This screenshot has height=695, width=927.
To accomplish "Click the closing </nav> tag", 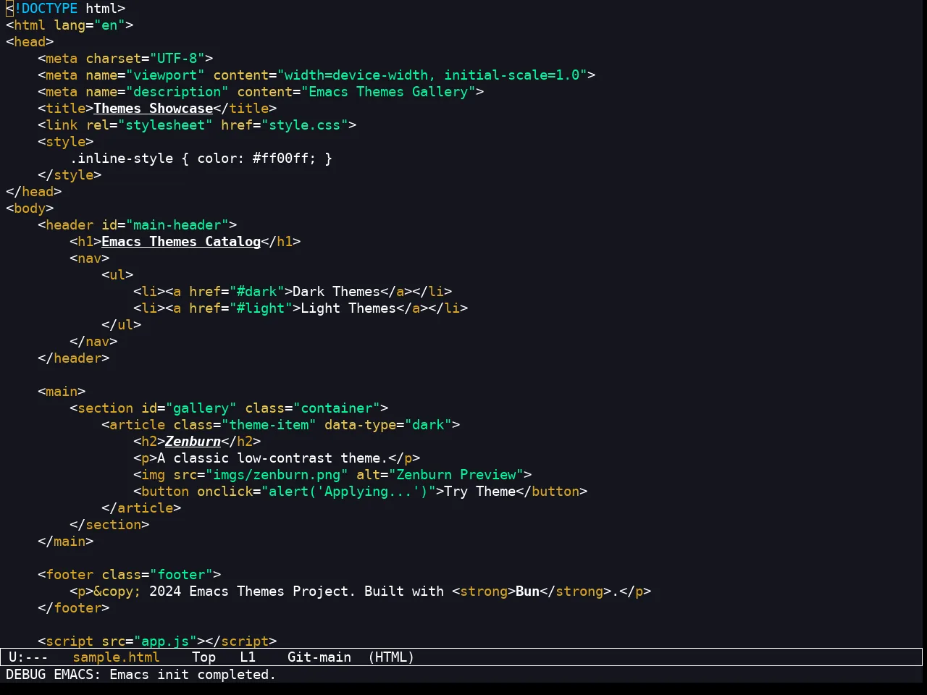I will pos(93,342).
